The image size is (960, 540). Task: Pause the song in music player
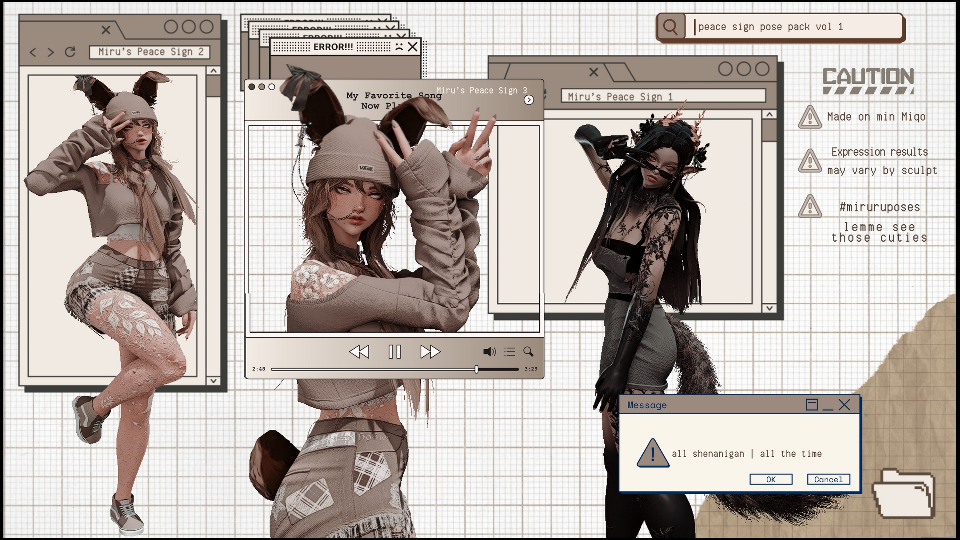point(395,352)
